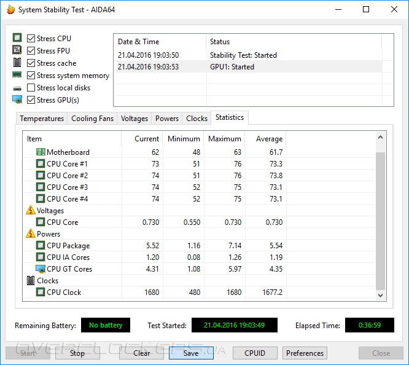Click the system memory RAM icon
Image resolution: width=409 pixels, height=365 pixels.
(17, 75)
